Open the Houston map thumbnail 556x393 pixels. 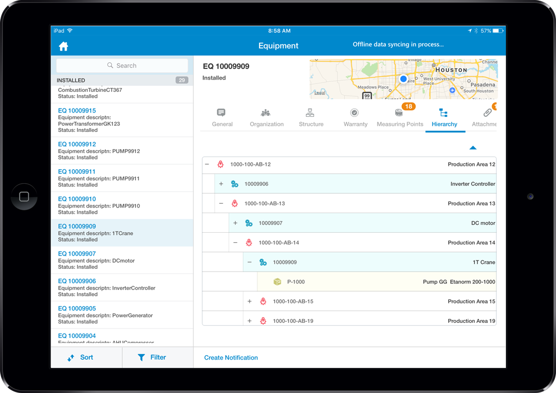click(x=404, y=79)
